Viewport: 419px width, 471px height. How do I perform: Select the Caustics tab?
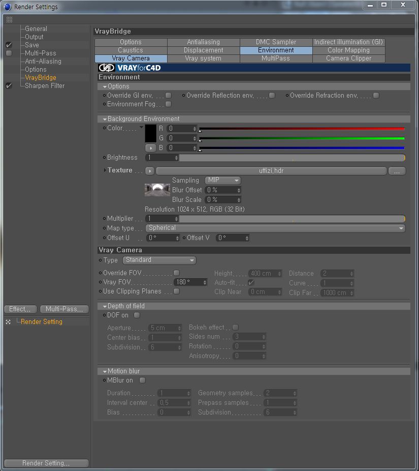131,50
